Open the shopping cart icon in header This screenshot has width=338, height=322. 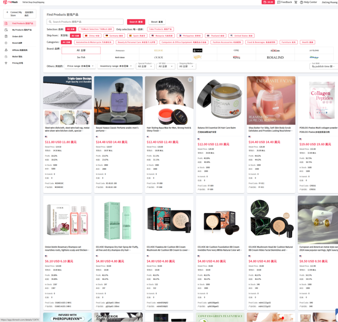pyautogui.click(x=296, y=2)
